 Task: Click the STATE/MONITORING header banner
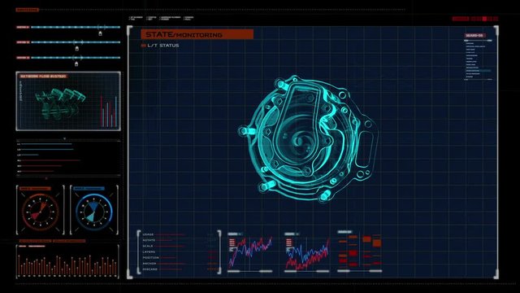pos(197,34)
